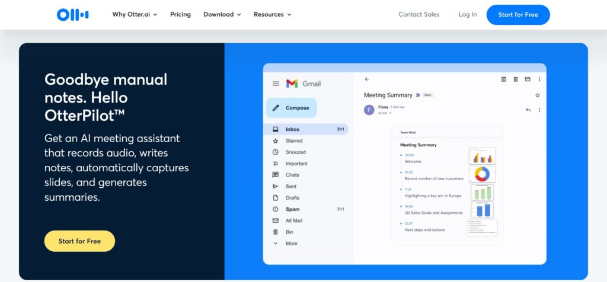607x282 pixels.
Task: Show recipient details next to 'to me'
Action: point(390,113)
